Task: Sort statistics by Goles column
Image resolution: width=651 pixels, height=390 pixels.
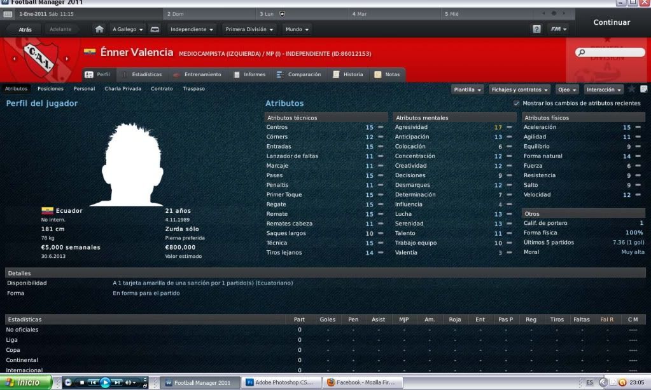Action: click(328, 319)
